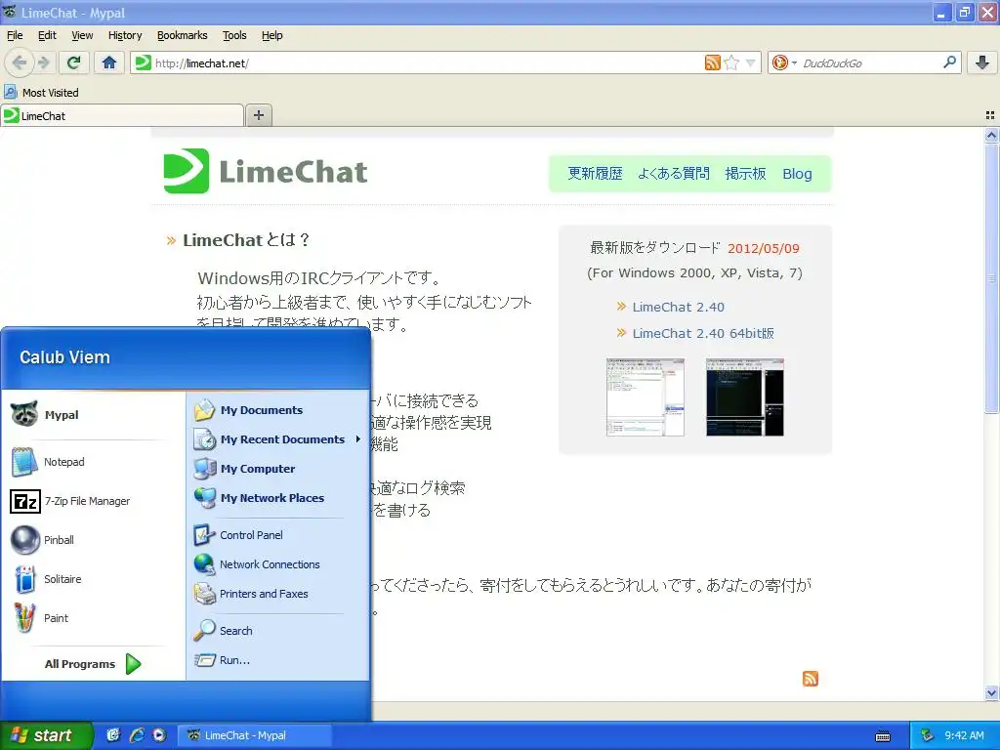This screenshot has height=750, width=1000.
Task: Open the Tools menu
Action: pyautogui.click(x=234, y=35)
